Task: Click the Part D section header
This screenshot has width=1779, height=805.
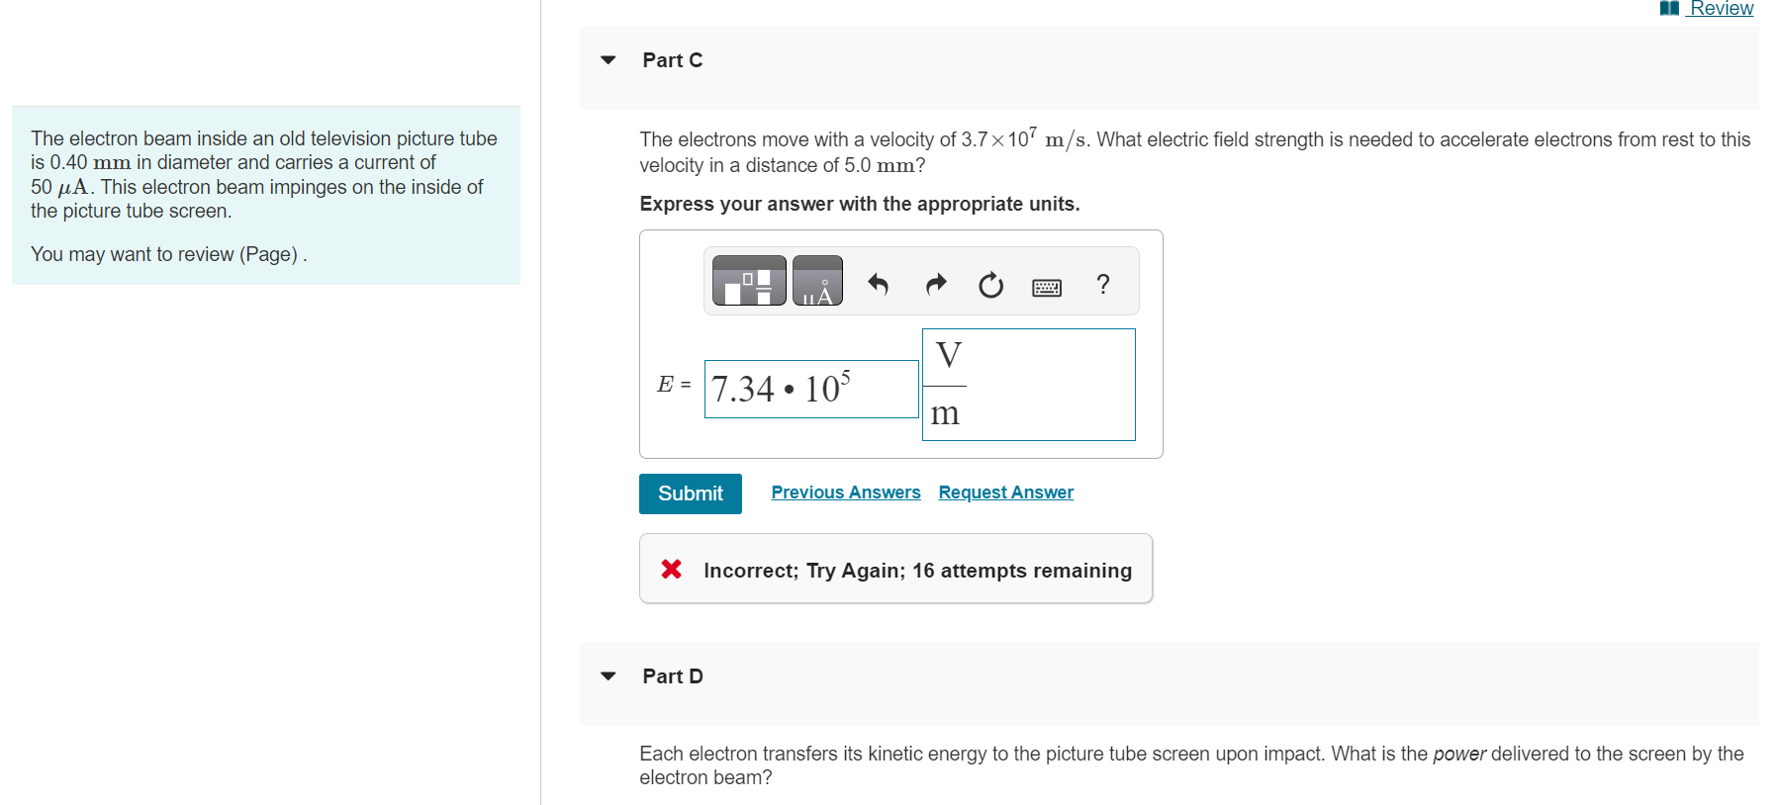Action: [671, 676]
